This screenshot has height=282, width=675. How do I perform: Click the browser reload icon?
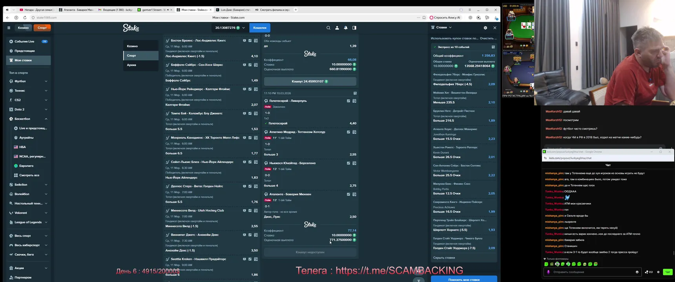[25, 18]
